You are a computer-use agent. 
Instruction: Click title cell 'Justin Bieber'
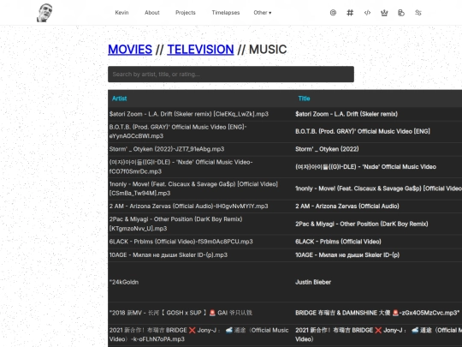[313, 283]
